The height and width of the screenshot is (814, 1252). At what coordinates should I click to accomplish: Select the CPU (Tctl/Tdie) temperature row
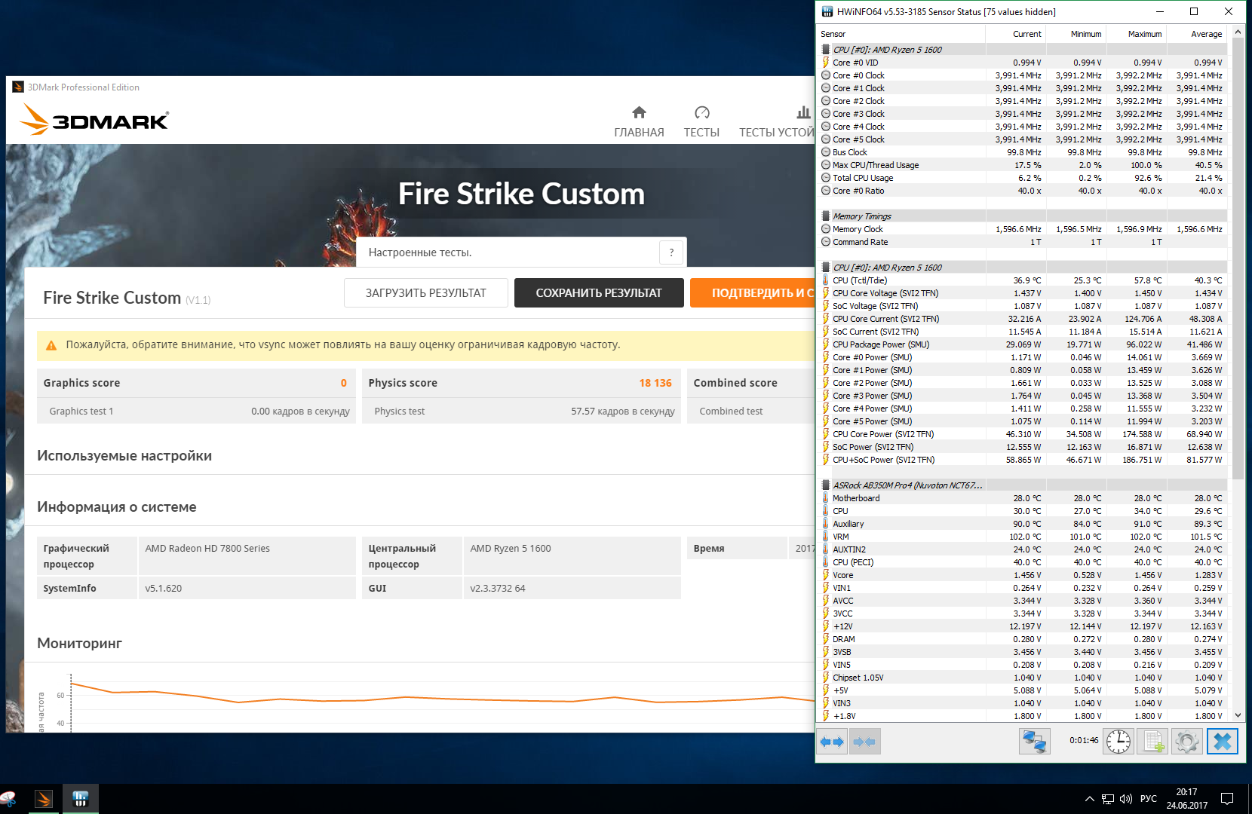(1023, 280)
